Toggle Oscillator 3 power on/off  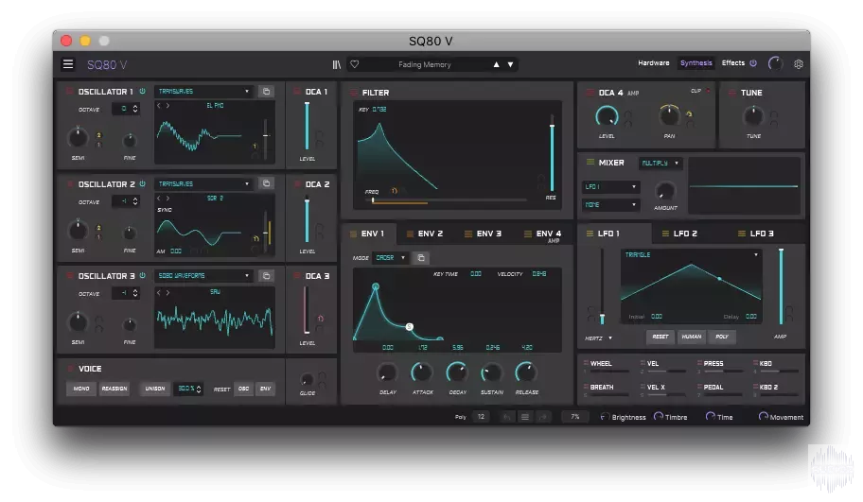(x=143, y=275)
